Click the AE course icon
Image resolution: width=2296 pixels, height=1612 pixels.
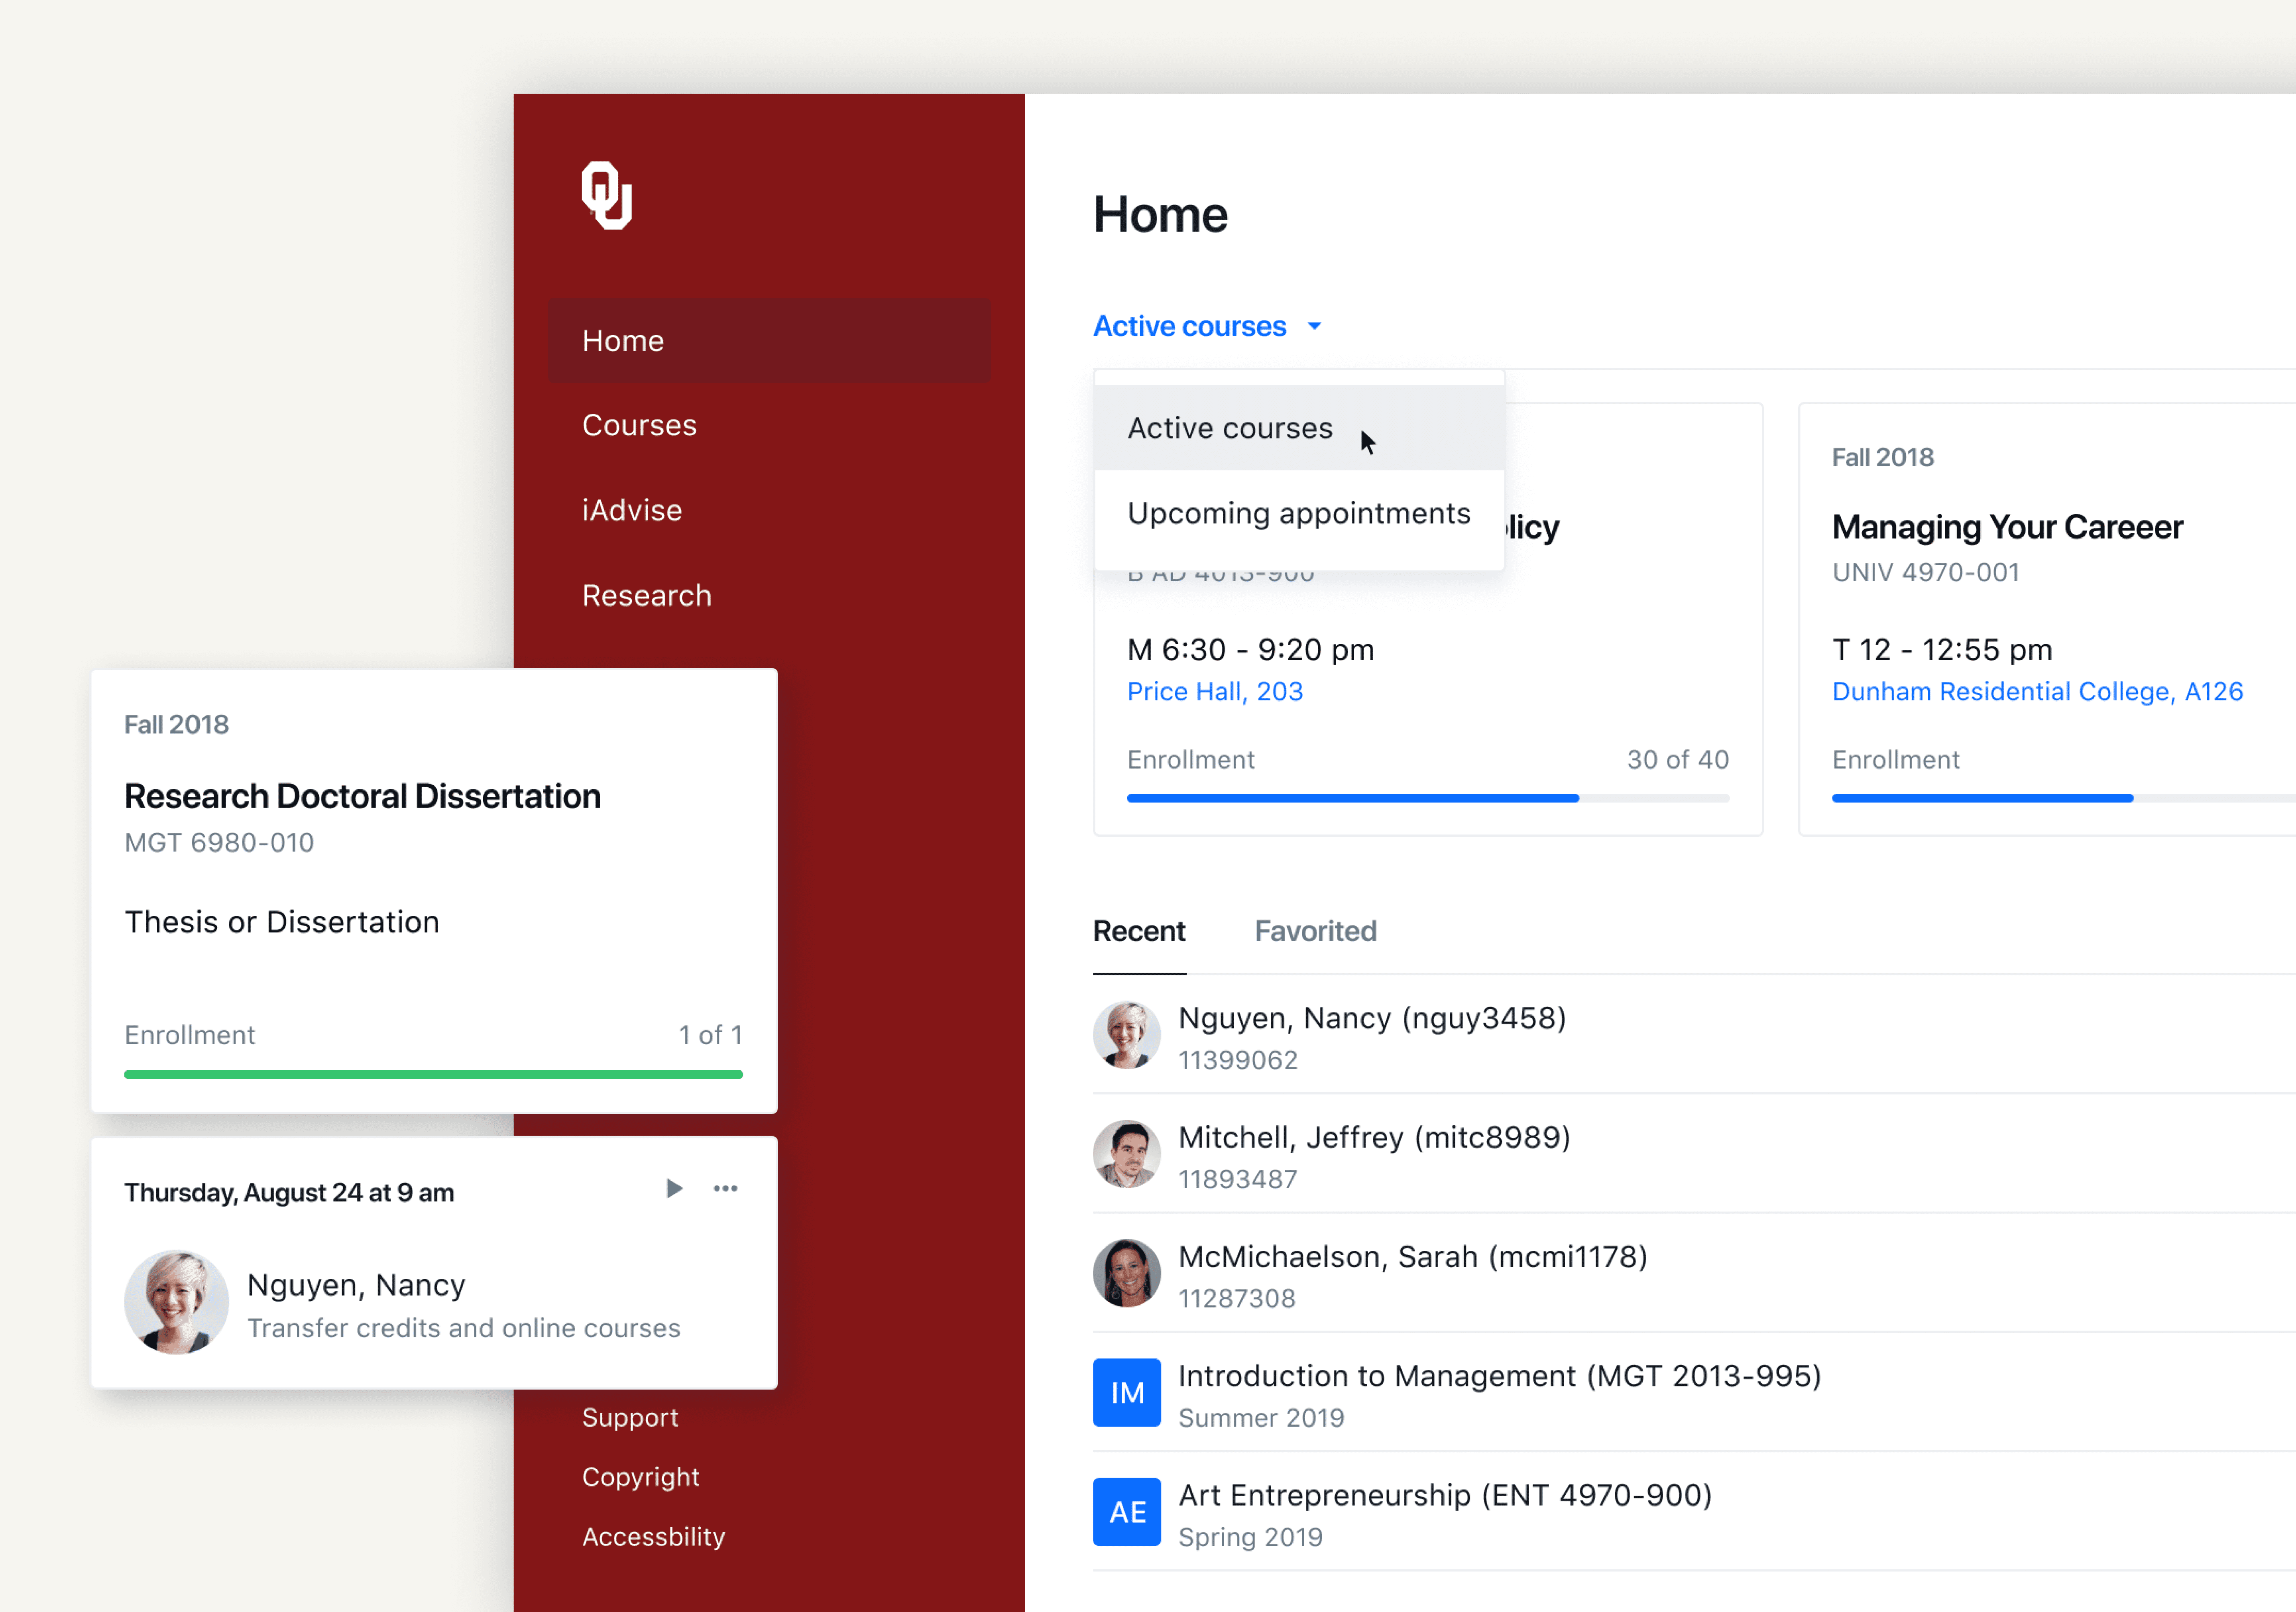click(x=1126, y=1511)
